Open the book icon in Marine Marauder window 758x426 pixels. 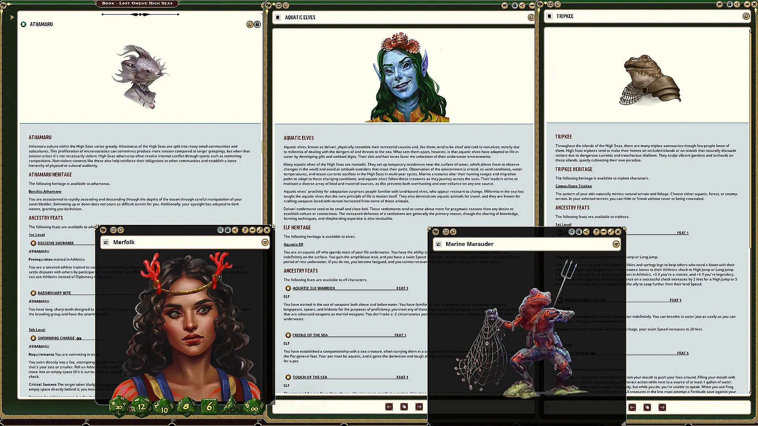pos(446,232)
